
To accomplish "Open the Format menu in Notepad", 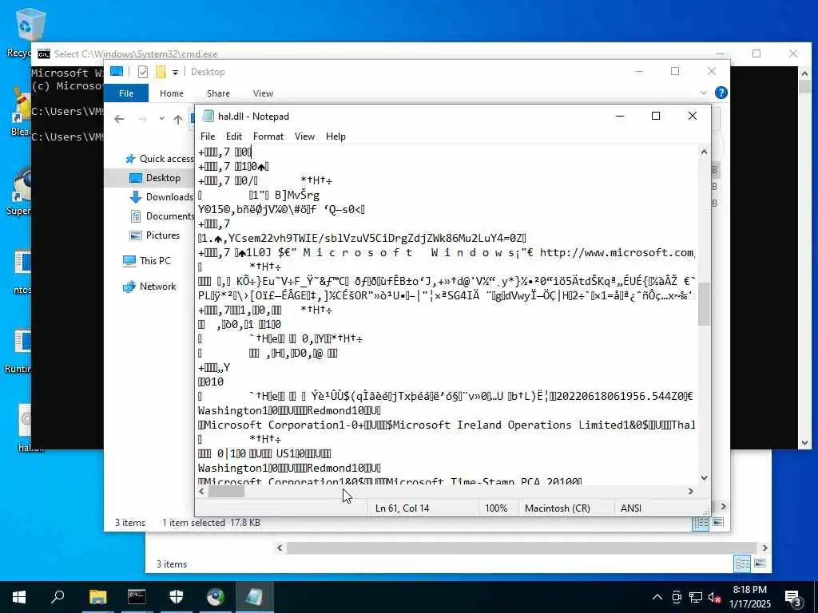I will (268, 136).
